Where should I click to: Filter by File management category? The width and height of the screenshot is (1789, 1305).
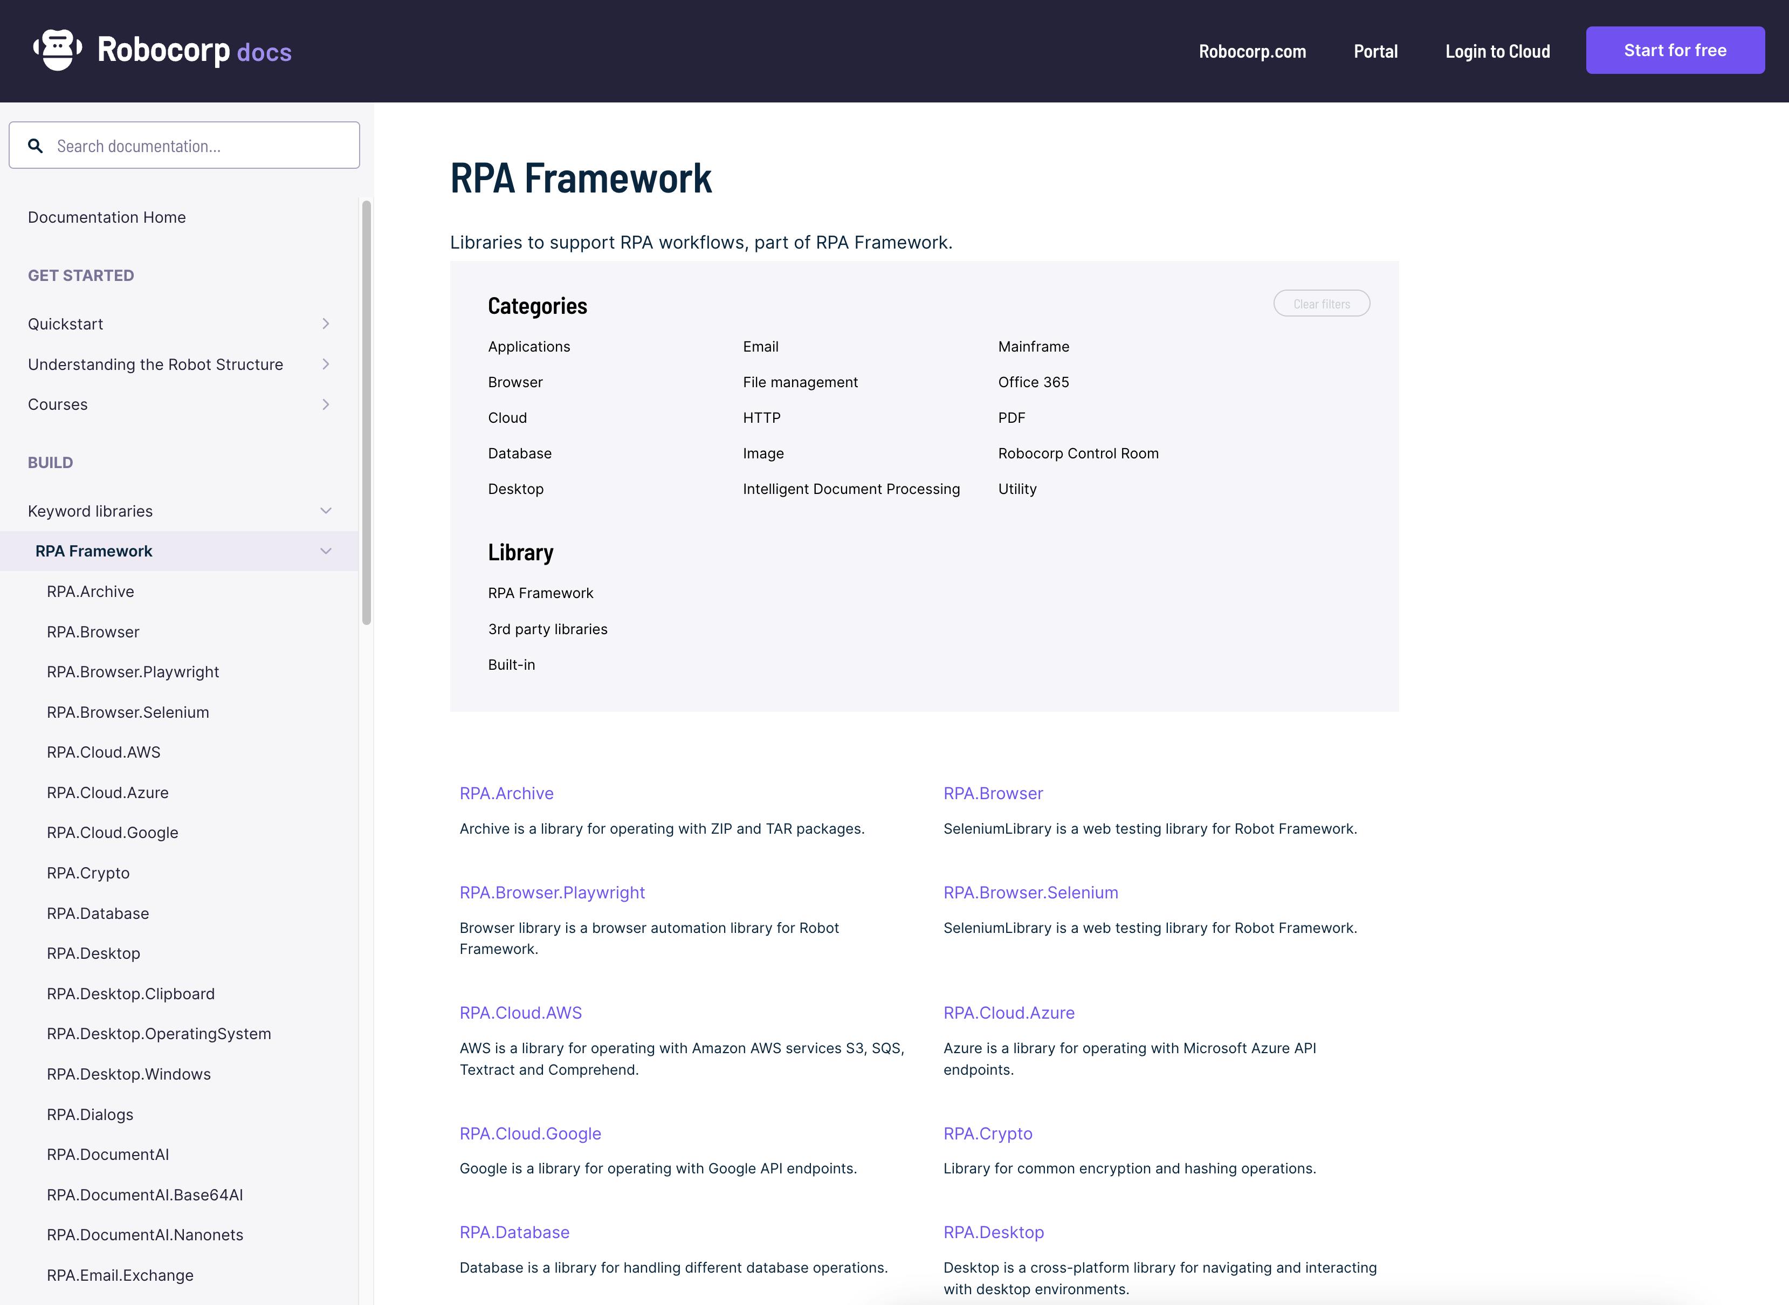click(x=800, y=382)
